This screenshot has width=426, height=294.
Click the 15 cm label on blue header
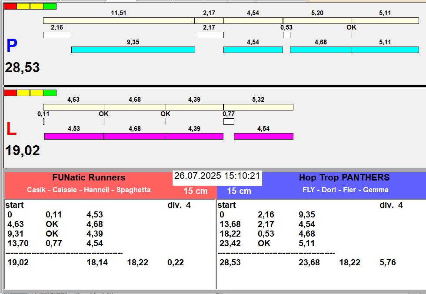click(239, 191)
